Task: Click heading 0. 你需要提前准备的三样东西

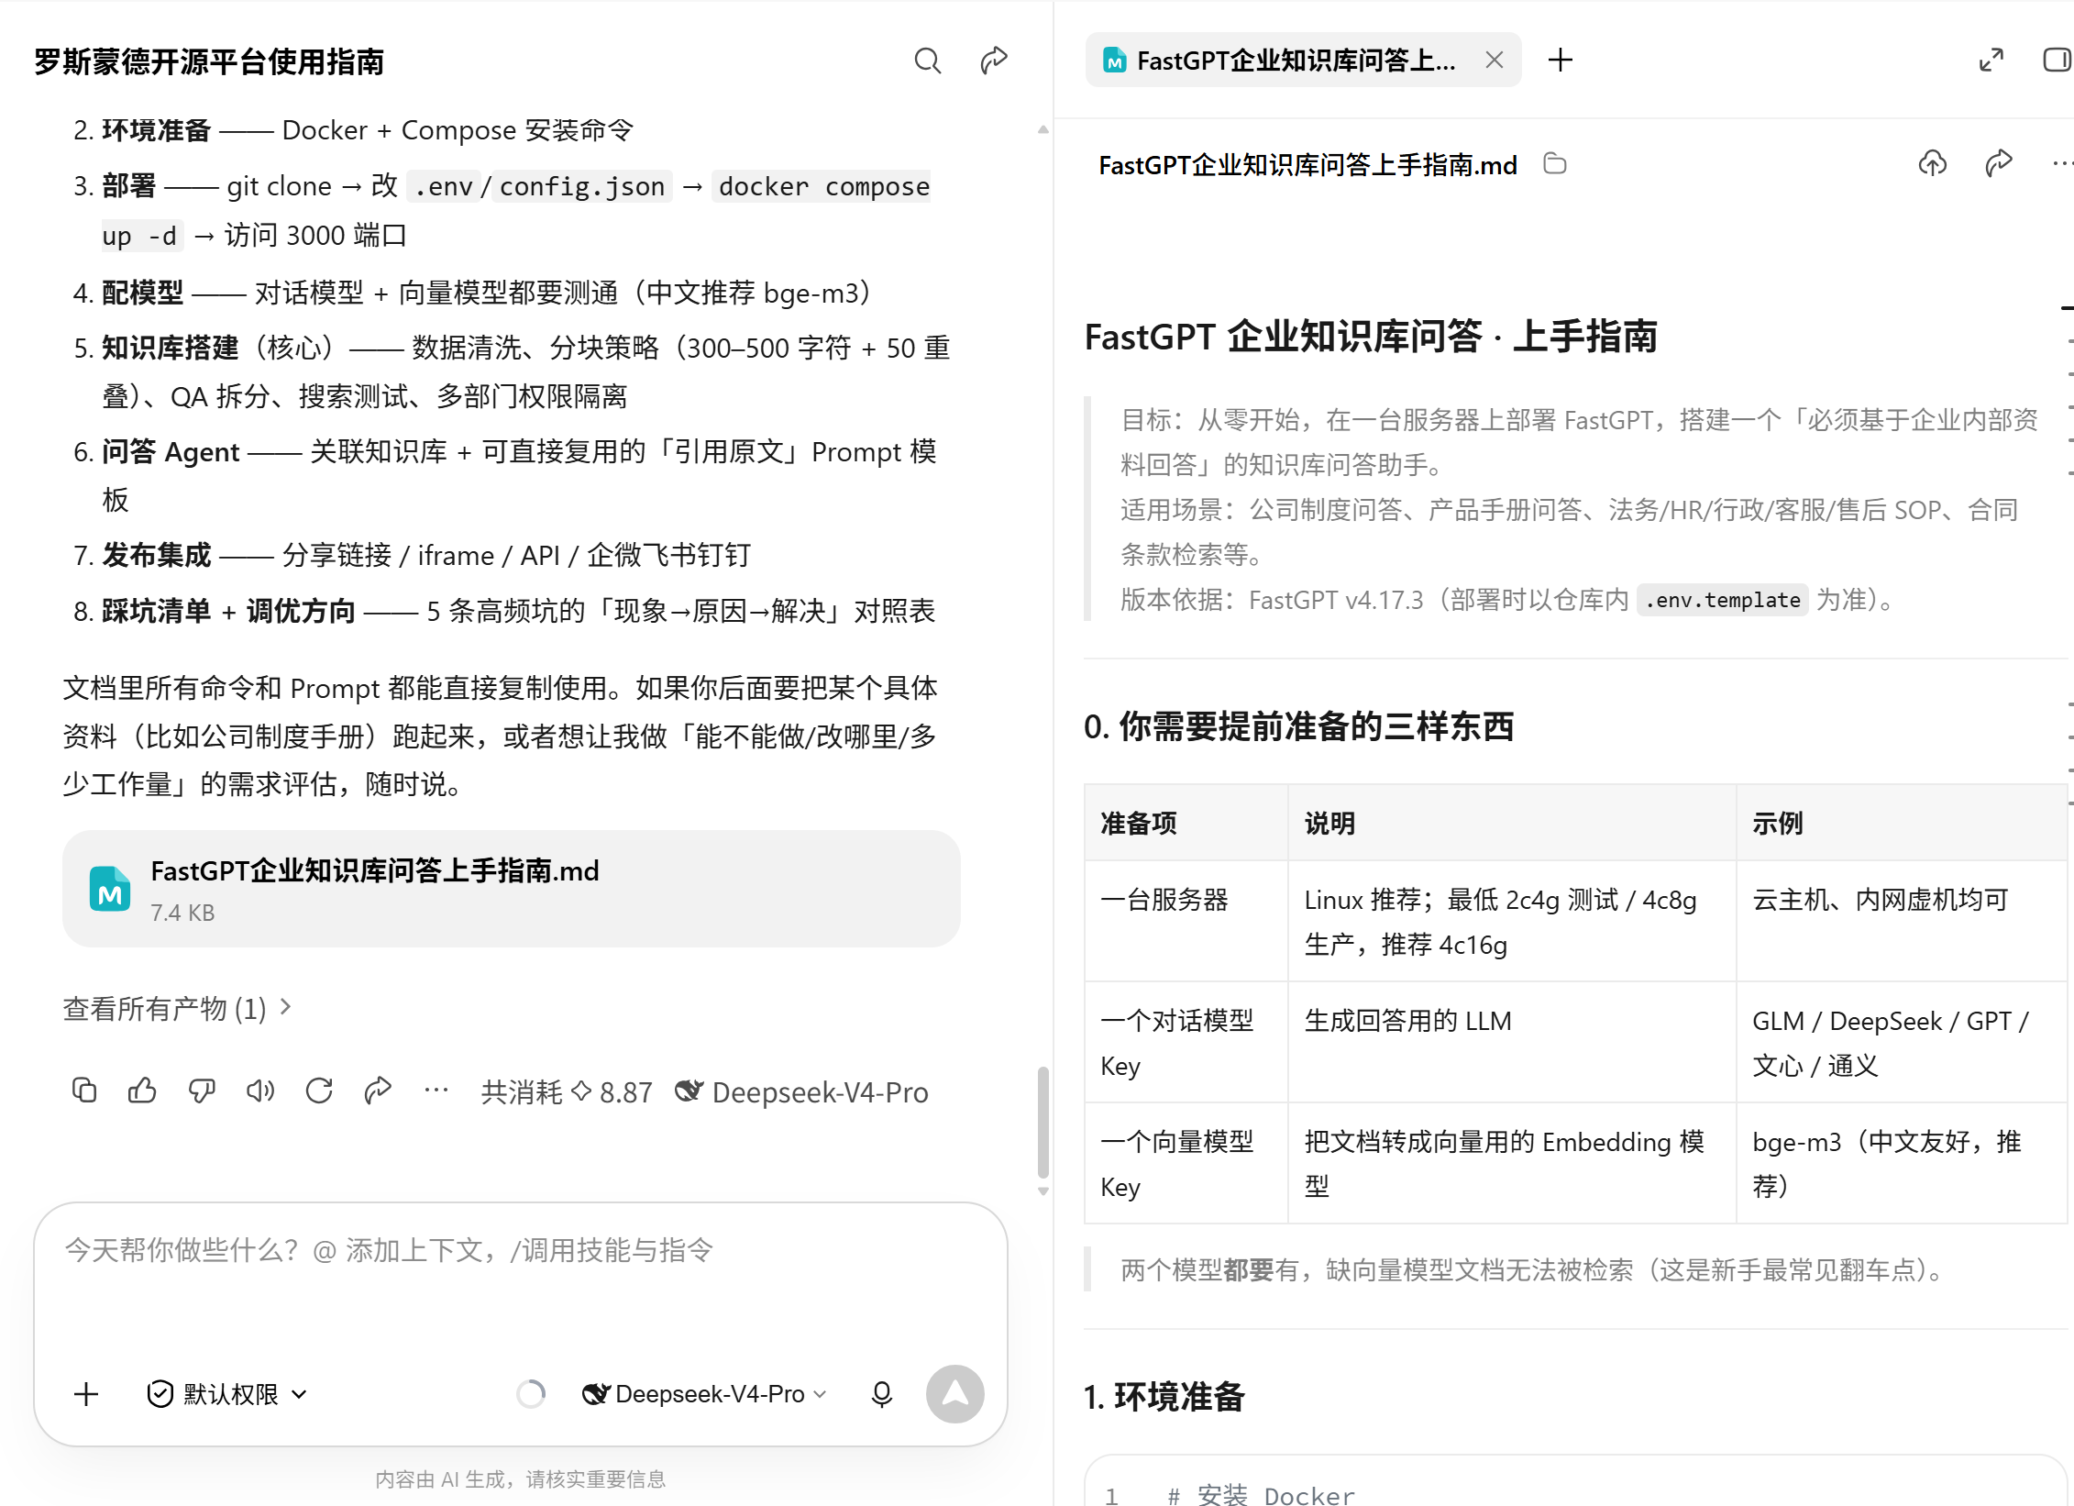Action: [x=1299, y=726]
